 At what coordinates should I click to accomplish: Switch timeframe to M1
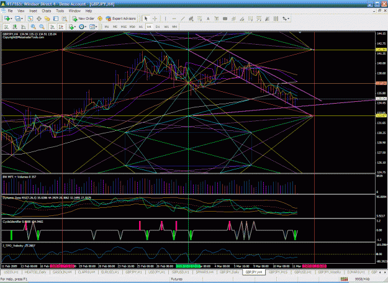pyautogui.click(x=107, y=27)
